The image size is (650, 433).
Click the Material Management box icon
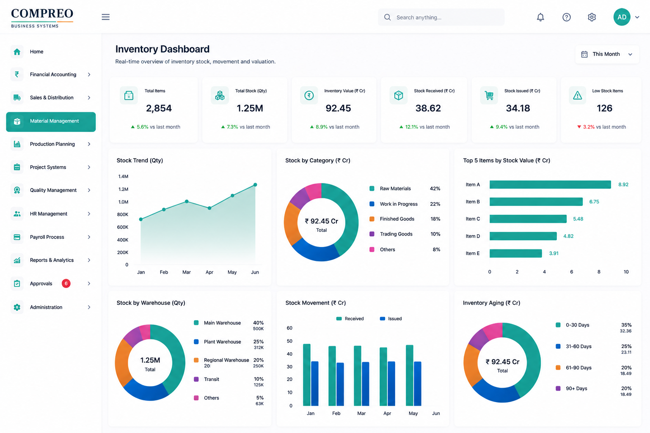click(17, 121)
